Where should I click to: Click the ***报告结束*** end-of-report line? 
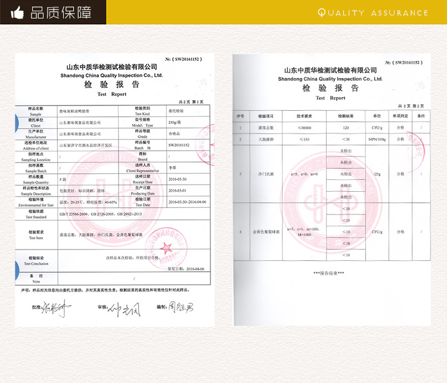(328, 273)
